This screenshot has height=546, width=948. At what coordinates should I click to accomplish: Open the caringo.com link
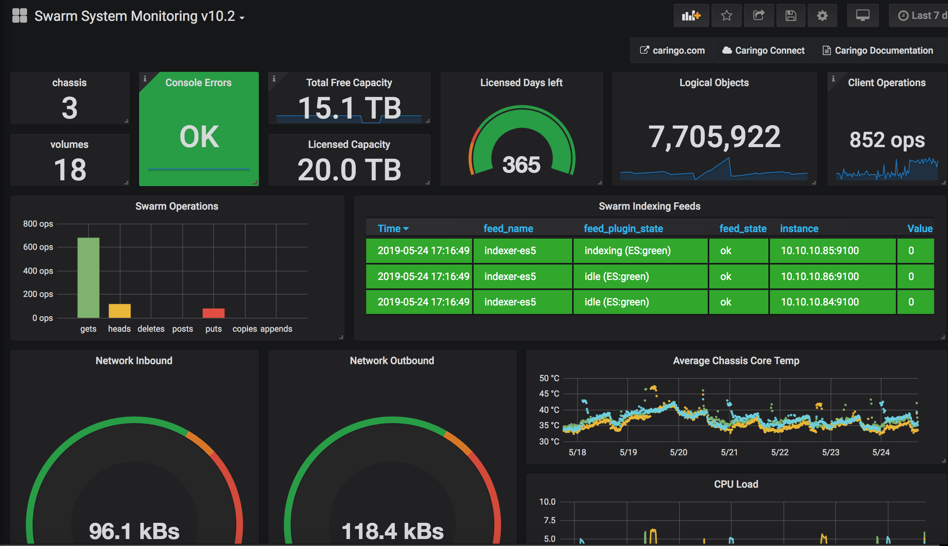coord(672,51)
